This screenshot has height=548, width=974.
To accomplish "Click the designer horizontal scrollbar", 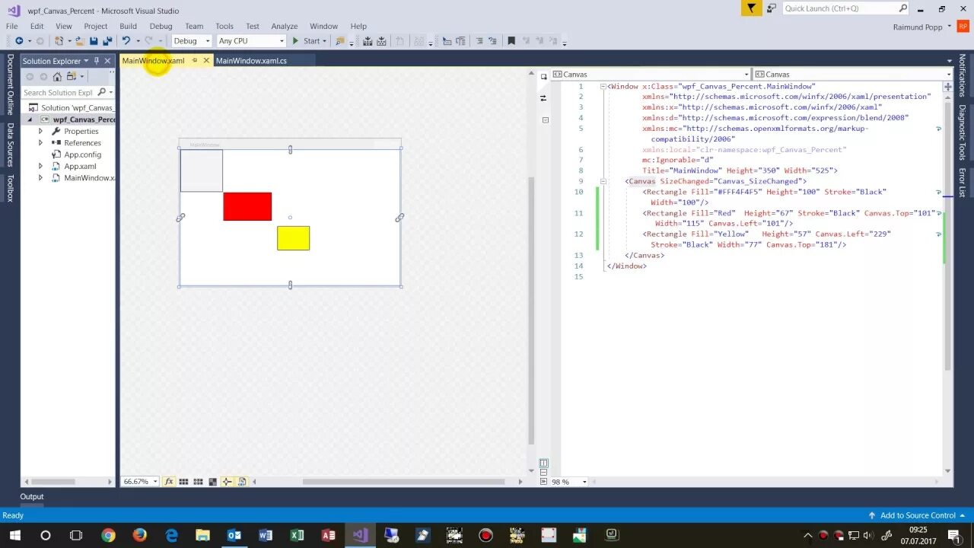I will pyautogui.click(x=403, y=481).
